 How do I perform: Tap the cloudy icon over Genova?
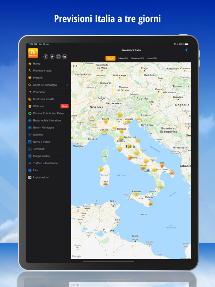coord(104,133)
